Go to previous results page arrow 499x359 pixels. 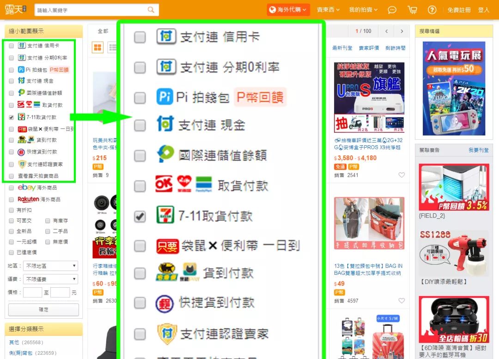(385, 31)
